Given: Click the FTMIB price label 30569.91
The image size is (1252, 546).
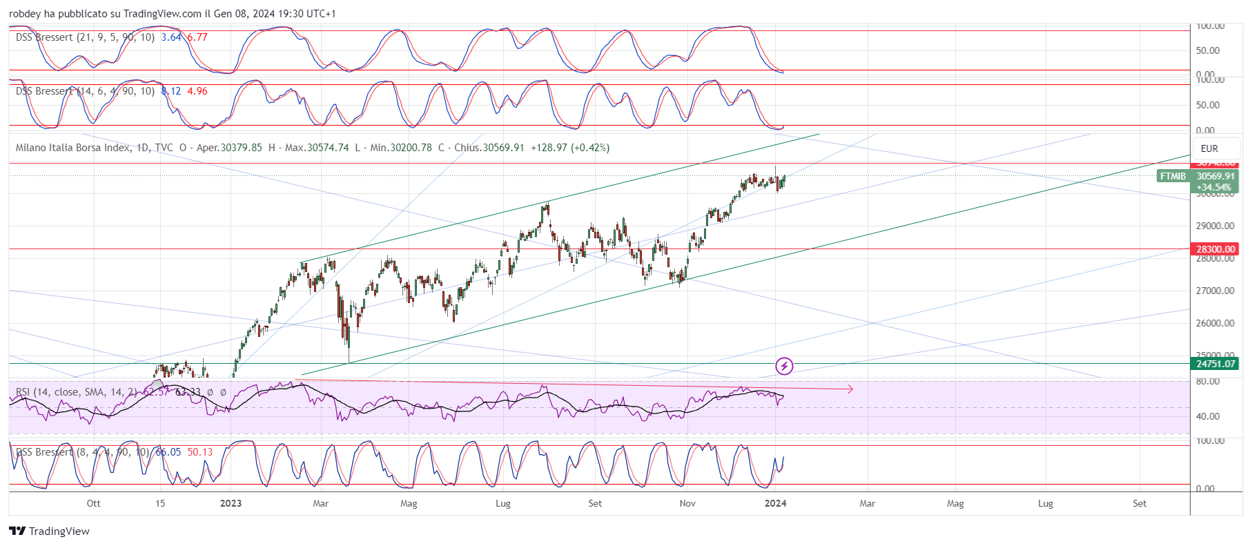Looking at the screenshot, I should (x=1215, y=176).
